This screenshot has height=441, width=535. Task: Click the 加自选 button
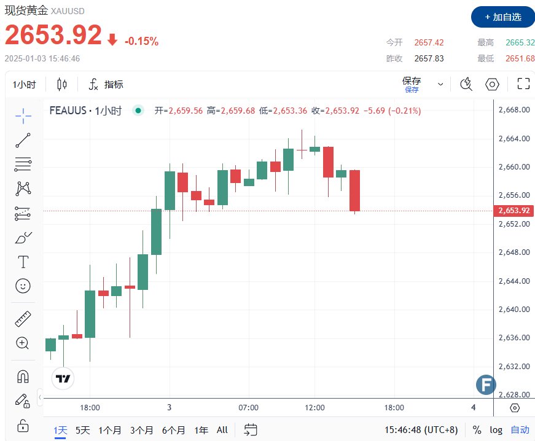pyautogui.click(x=502, y=17)
